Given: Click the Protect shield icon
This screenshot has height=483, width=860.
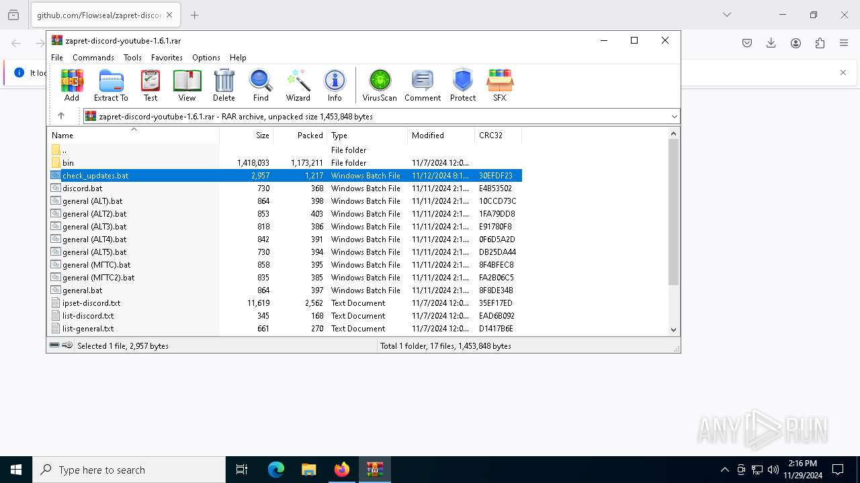Looking at the screenshot, I should click(463, 85).
